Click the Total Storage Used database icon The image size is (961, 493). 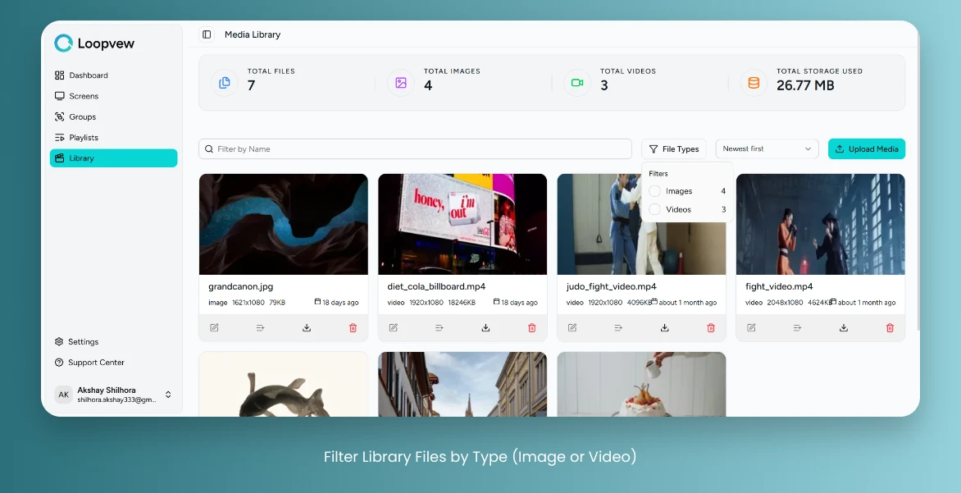tap(754, 82)
